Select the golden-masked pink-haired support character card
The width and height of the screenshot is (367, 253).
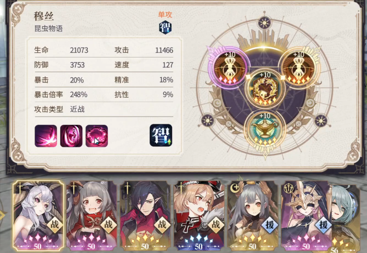306,216
